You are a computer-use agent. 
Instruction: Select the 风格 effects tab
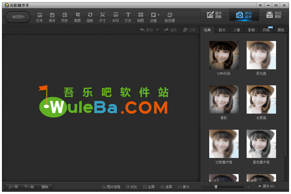coord(266,30)
